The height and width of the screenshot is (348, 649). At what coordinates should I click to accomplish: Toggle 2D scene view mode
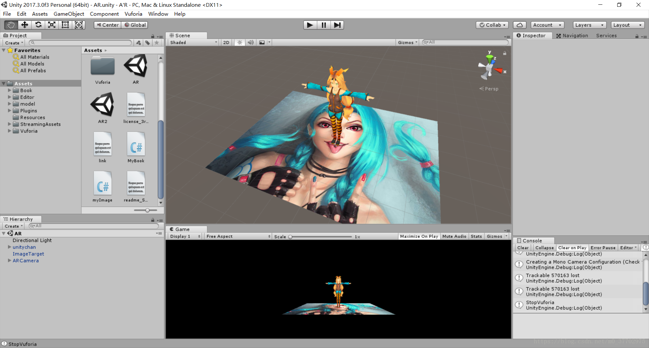point(226,43)
